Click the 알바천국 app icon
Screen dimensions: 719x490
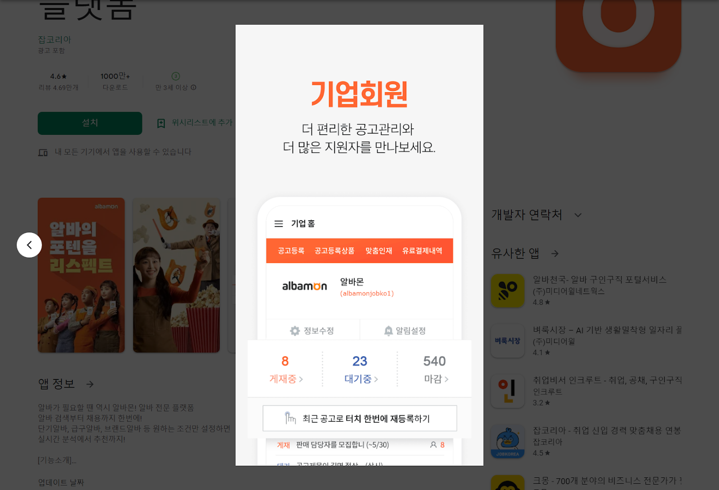pos(508,291)
